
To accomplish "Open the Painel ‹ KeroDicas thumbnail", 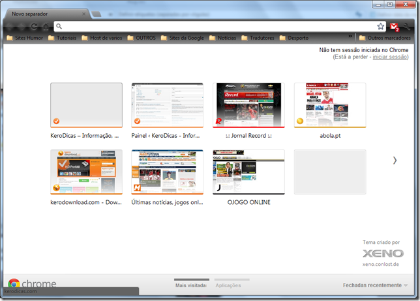I will tap(167, 105).
